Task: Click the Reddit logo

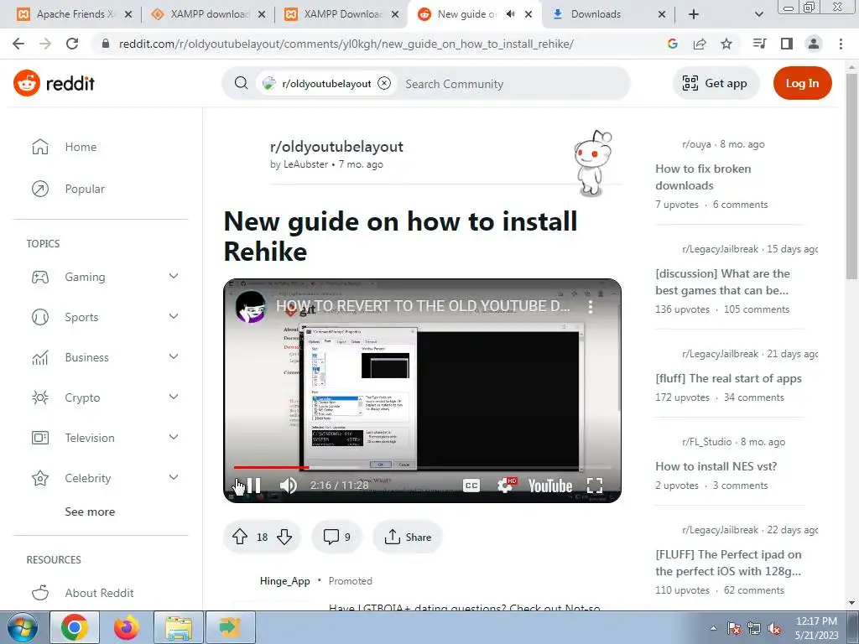Action: (54, 83)
